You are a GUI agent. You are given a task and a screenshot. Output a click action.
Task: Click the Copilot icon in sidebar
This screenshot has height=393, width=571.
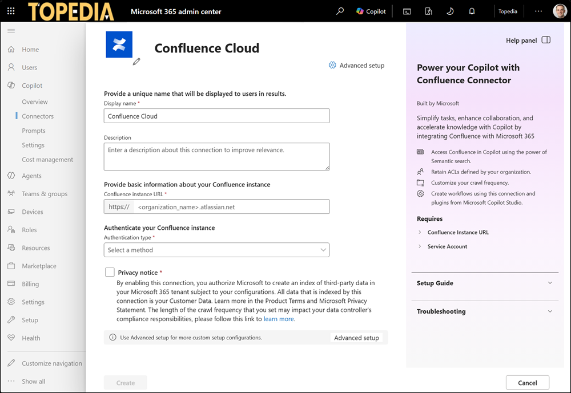pyautogui.click(x=11, y=85)
